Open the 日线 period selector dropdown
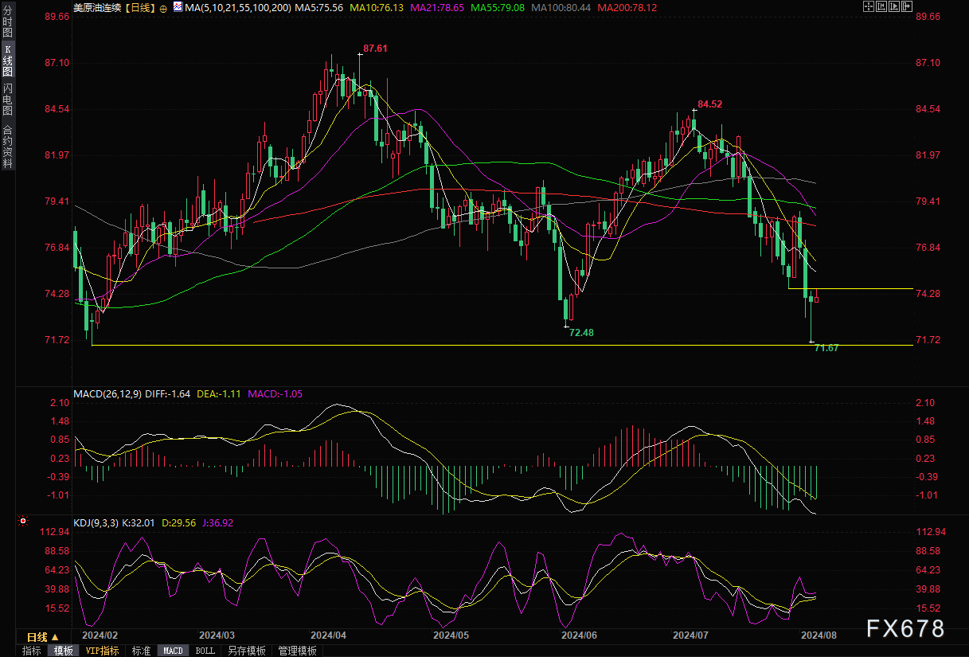The image size is (969, 657). coord(42,637)
